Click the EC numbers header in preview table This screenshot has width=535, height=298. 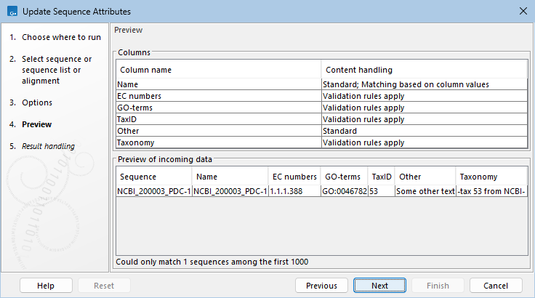294,177
